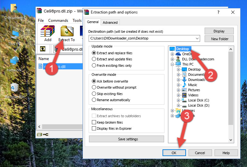Click the drive icon in WinRAR status bar
247x167 pixels.
(40, 135)
